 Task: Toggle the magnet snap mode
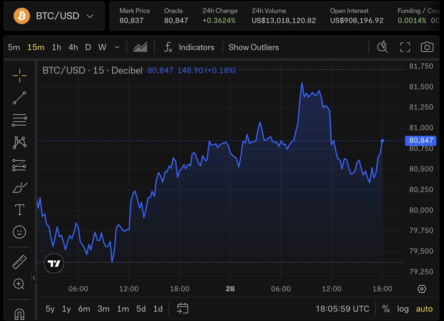coord(19,314)
